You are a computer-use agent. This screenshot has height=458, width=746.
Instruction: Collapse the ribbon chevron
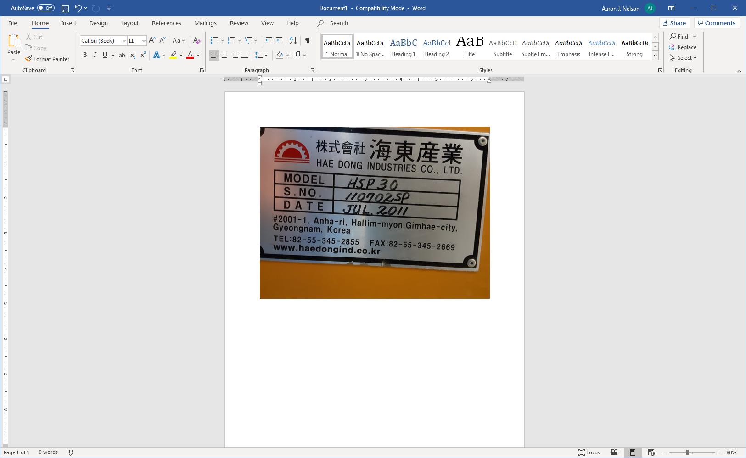[739, 71]
